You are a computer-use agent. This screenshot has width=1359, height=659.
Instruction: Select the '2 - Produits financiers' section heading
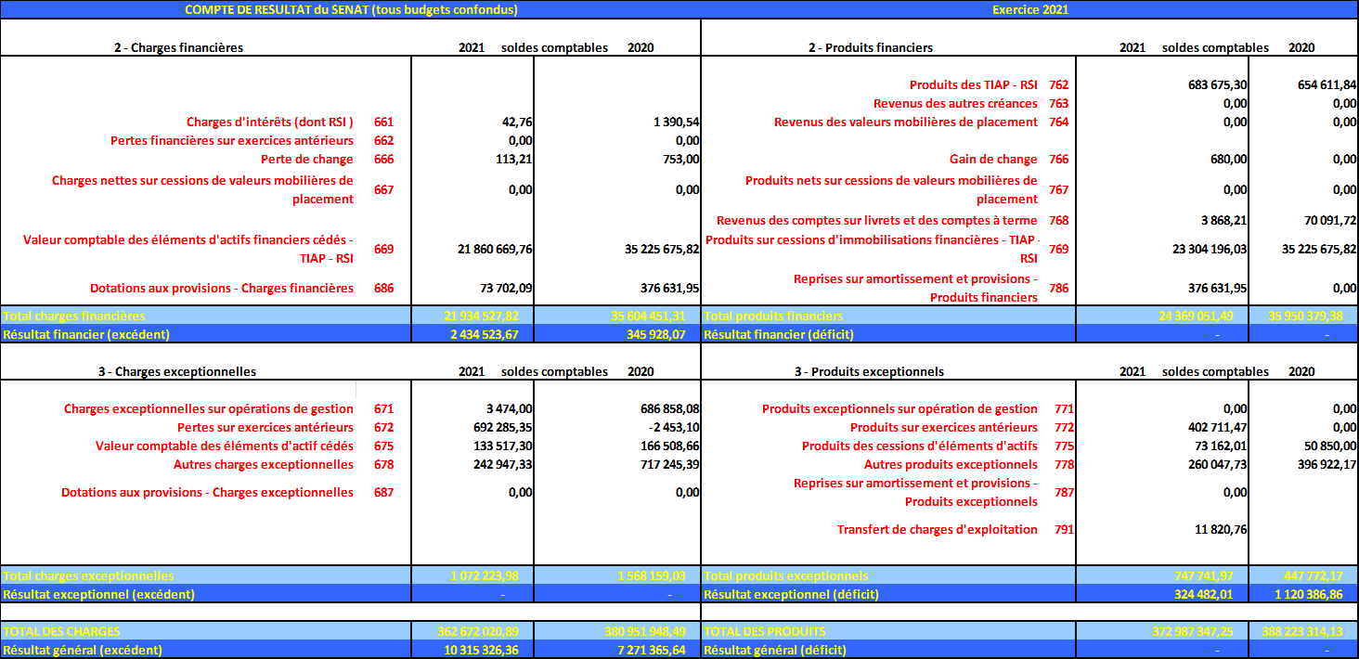pyautogui.click(x=871, y=47)
